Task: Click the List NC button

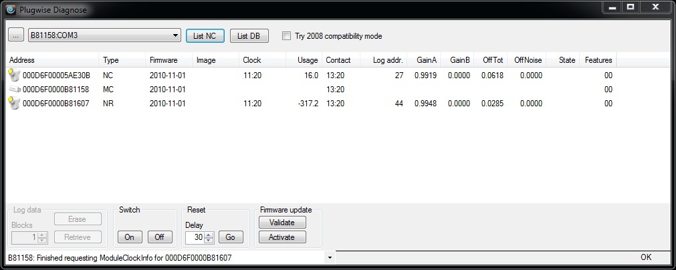Action: pyautogui.click(x=205, y=35)
